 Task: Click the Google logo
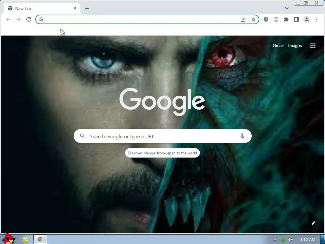162,102
